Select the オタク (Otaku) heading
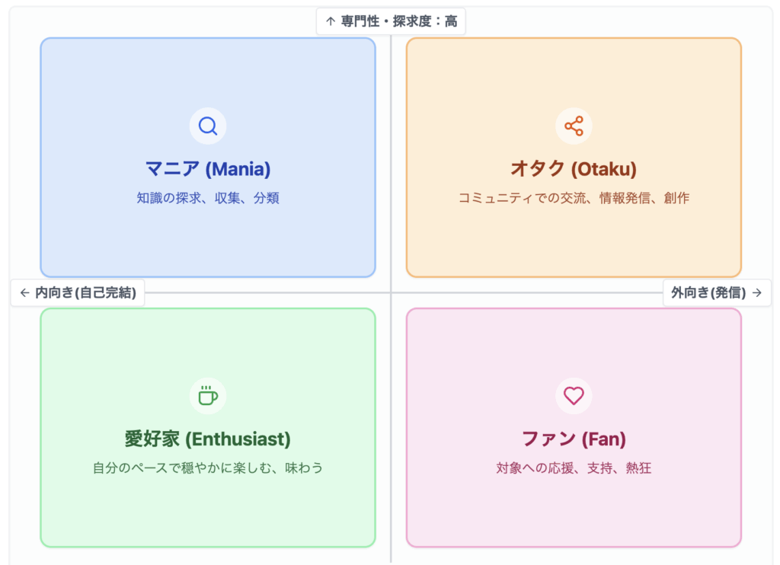 pos(574,168)
